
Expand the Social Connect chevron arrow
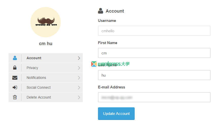(79, 88)
